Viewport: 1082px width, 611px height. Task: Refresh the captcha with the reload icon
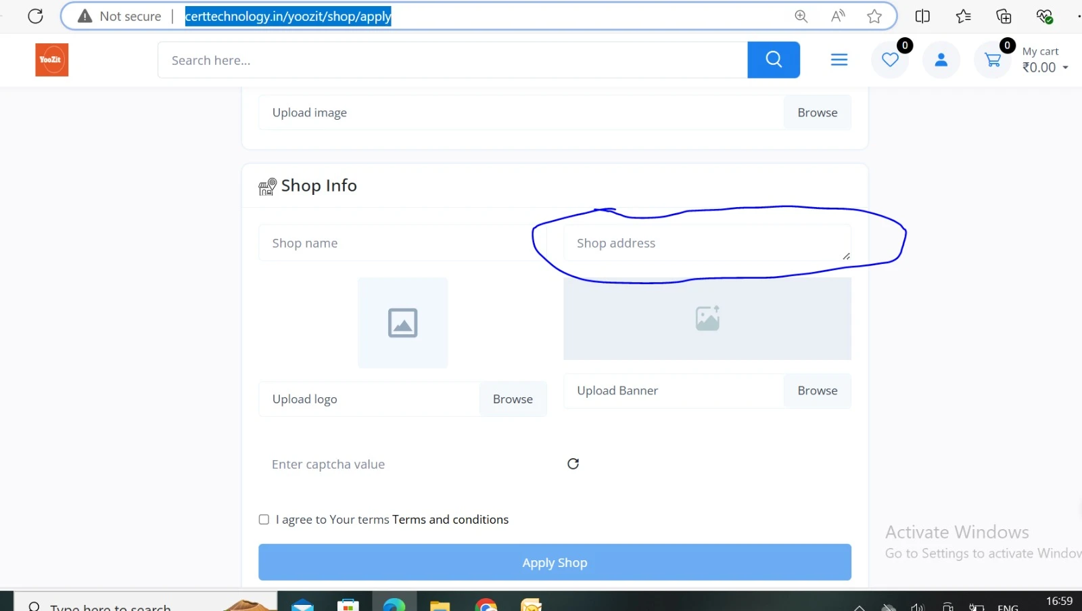coord(573,463)
